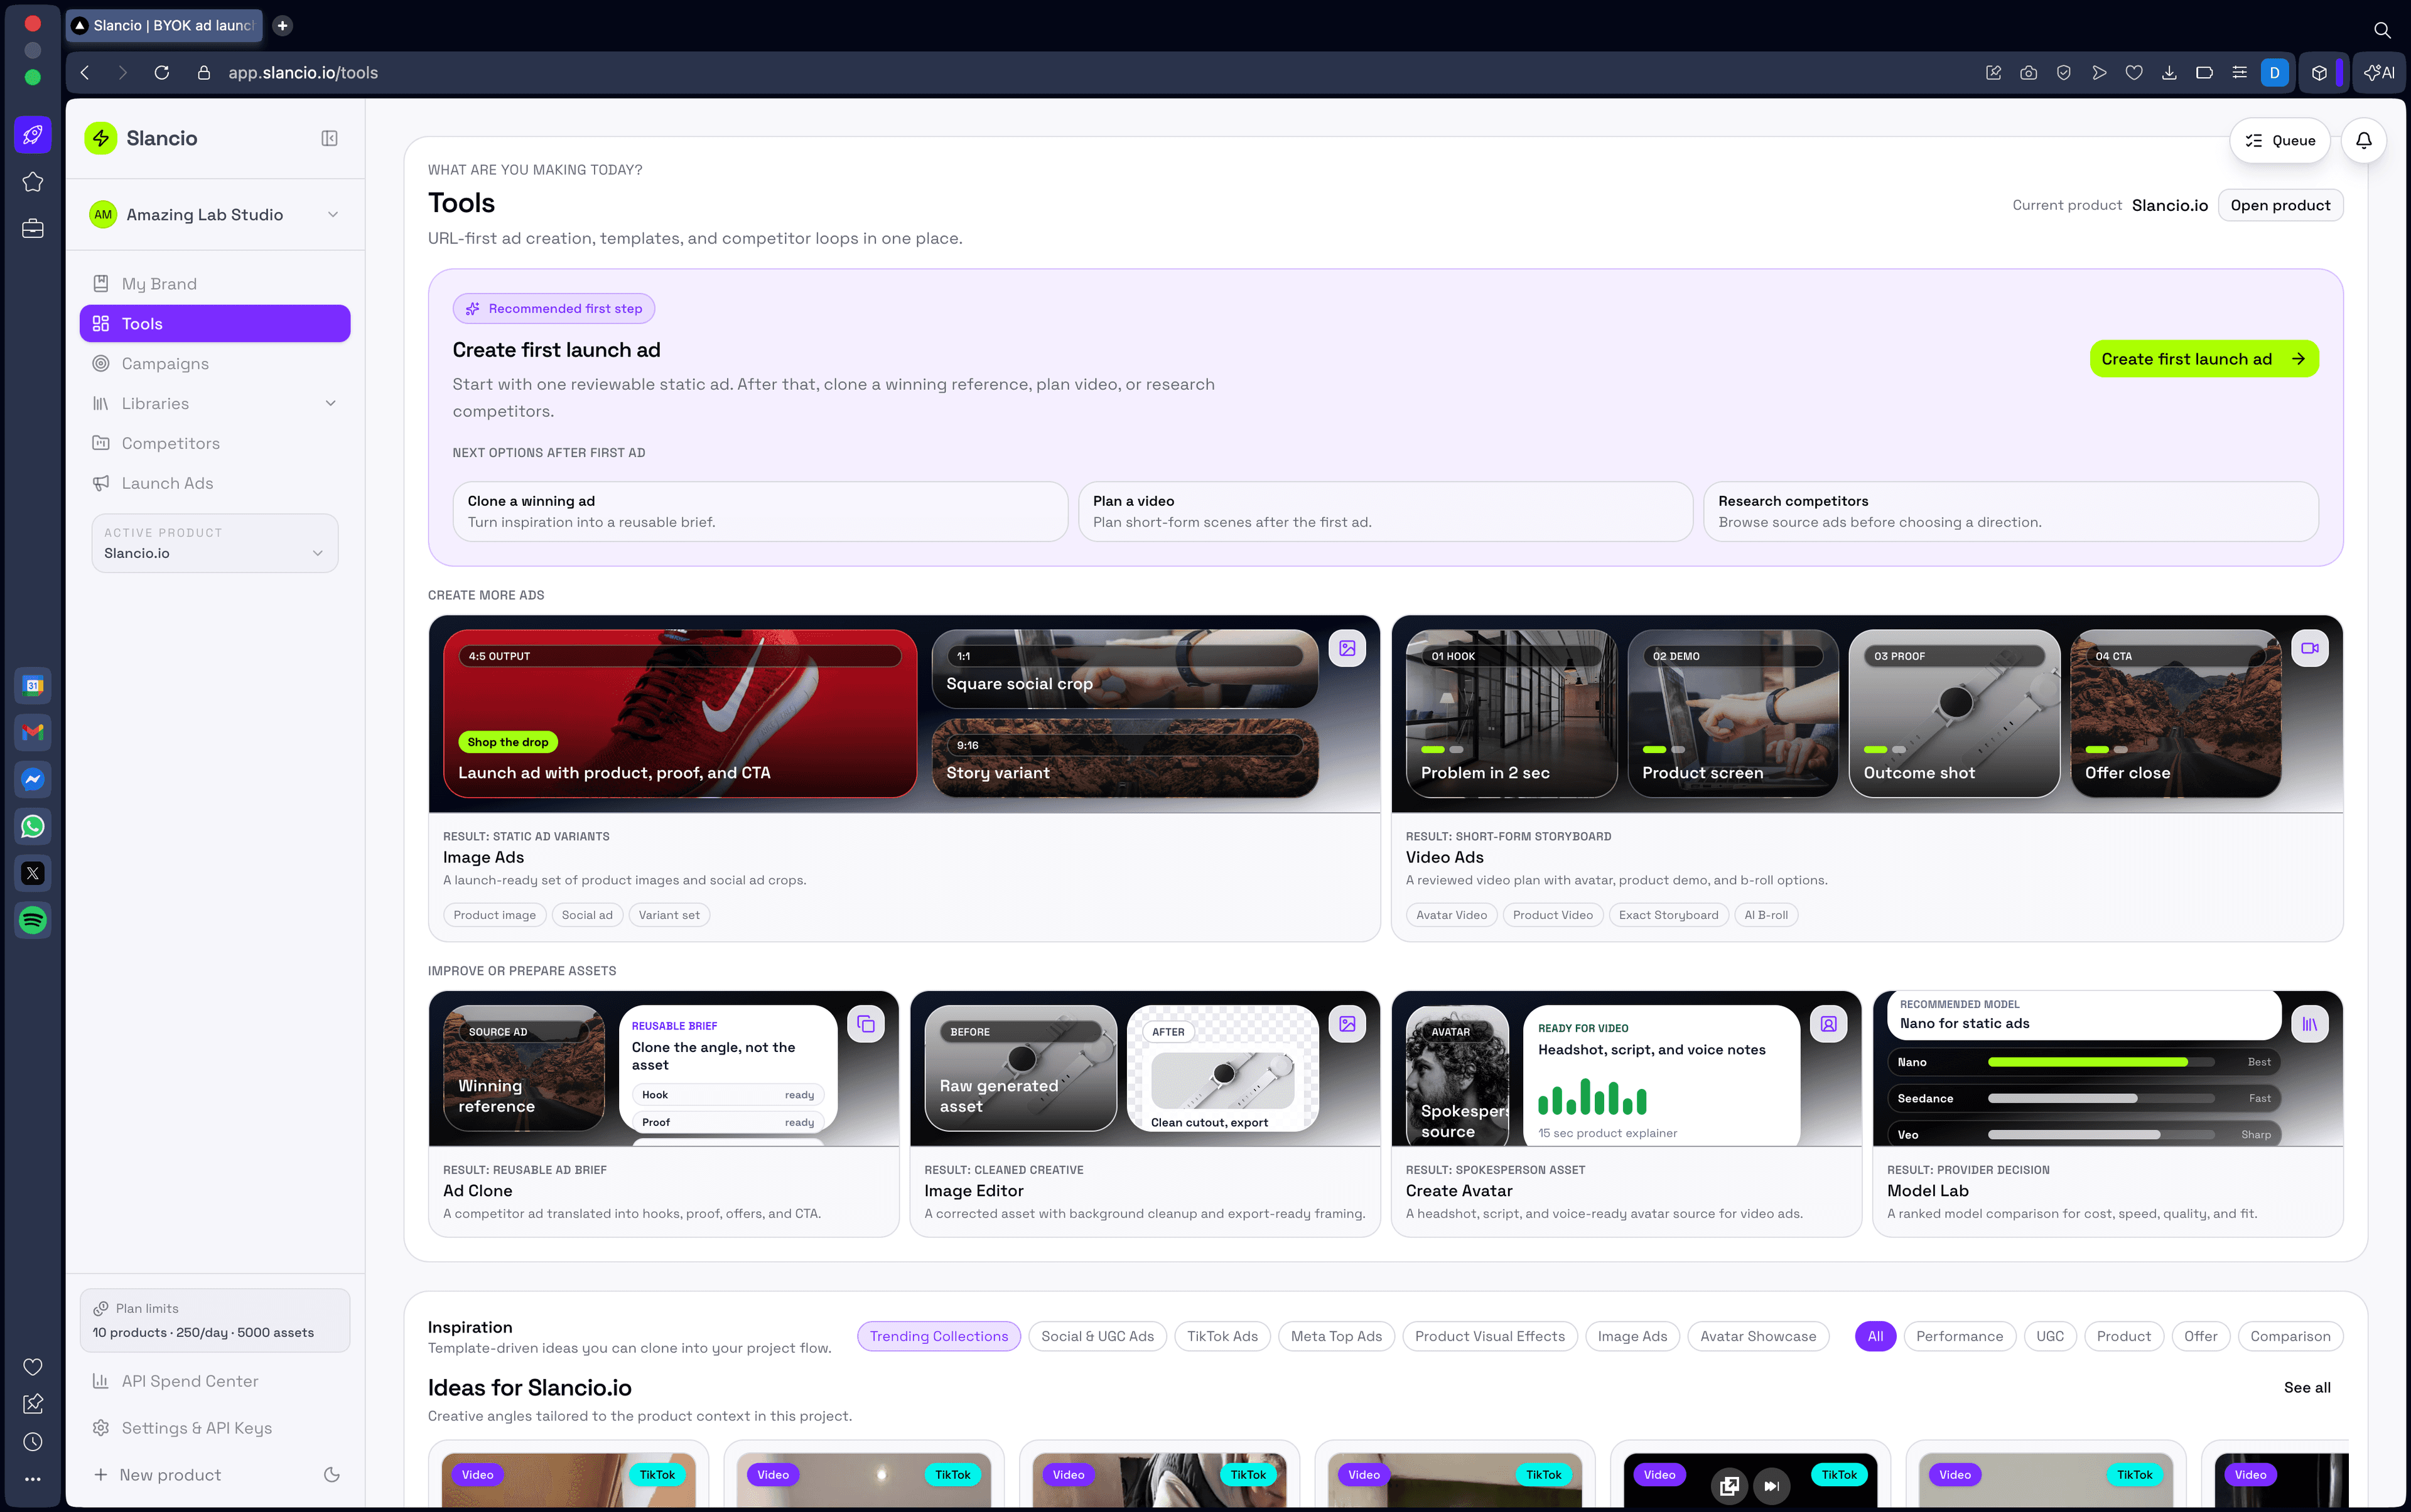Click the Video Ads card camera icon
Screen dimensions: 2411x1512
tap(2310, 648)
